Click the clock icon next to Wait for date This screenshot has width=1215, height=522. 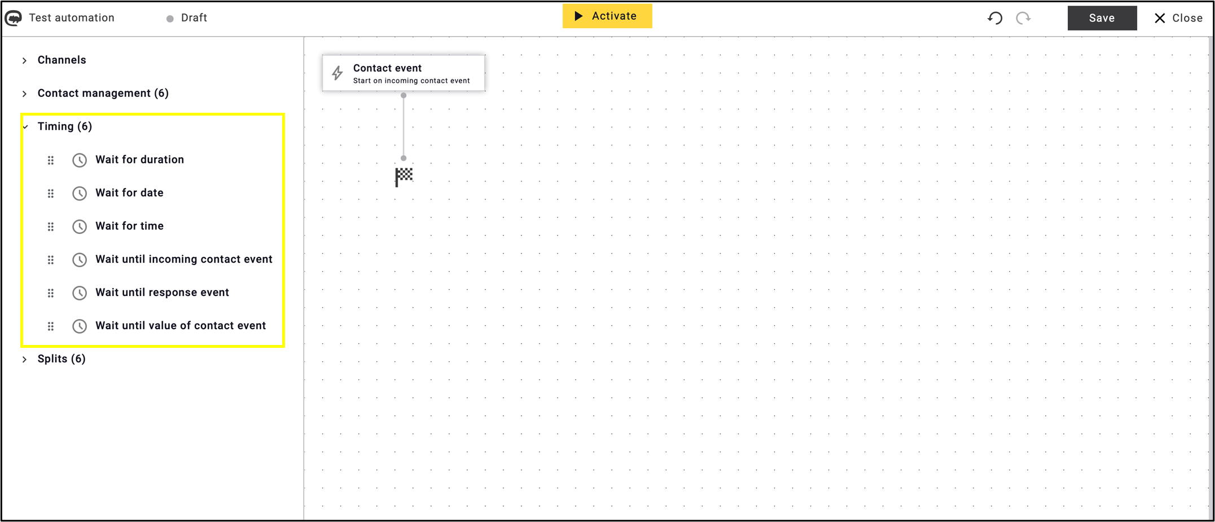pyautogui.click(x=80, y=193)
